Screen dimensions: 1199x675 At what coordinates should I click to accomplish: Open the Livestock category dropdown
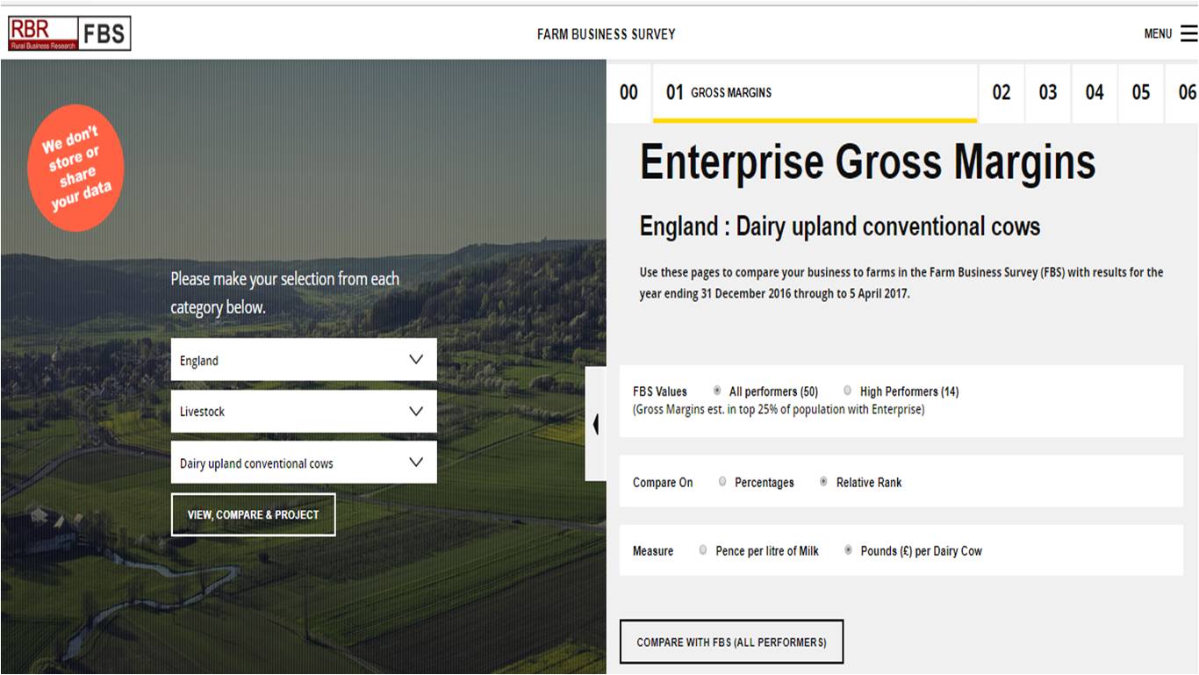[x=304, y=411]
